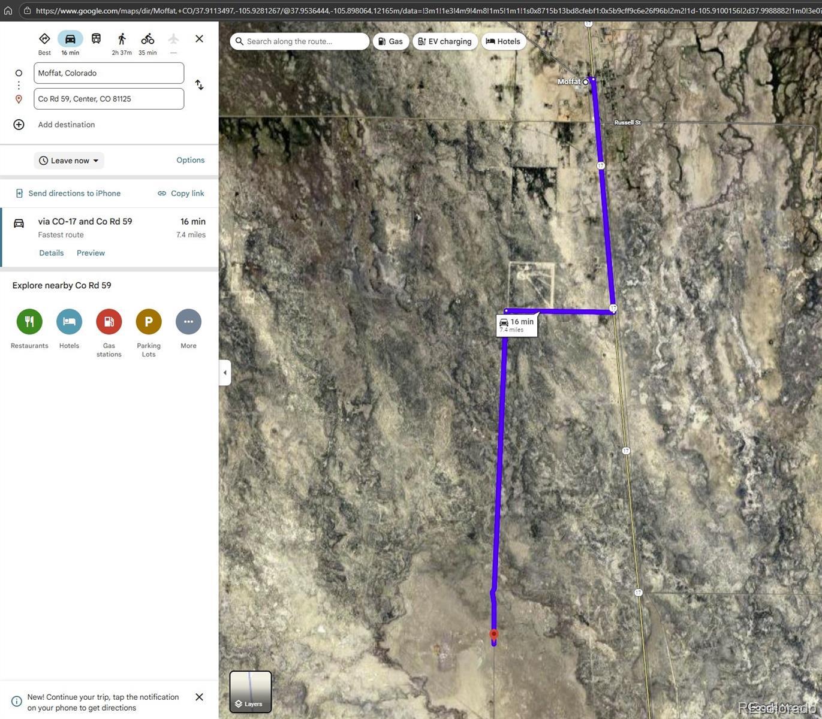Choose the Walking travel mode
The image size is (822, 719).
pos(122,39)
